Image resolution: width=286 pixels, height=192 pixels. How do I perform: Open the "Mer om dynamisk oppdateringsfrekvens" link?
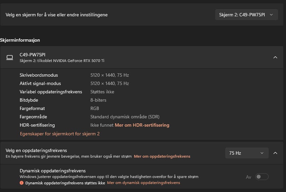(x=144, y=183)
